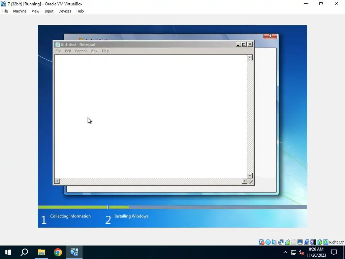This screenshot has width=345, height=259.
Task: Click taskbar clock showing 8:26 AM
Action: 316,252
